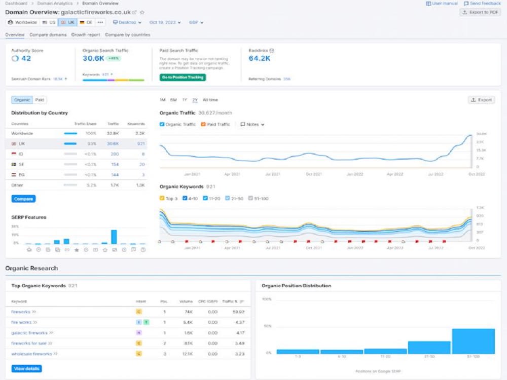This screenshot has height=380, width=507.
Task: Click the View details button
Action: pyautogui.click(x=26, y=369)
